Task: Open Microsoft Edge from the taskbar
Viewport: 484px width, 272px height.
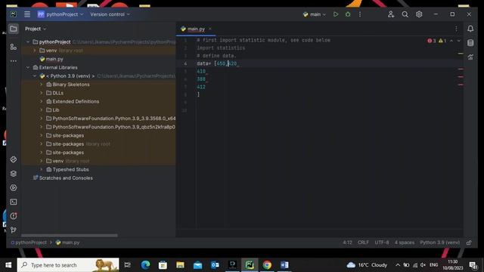Action: 145,265
